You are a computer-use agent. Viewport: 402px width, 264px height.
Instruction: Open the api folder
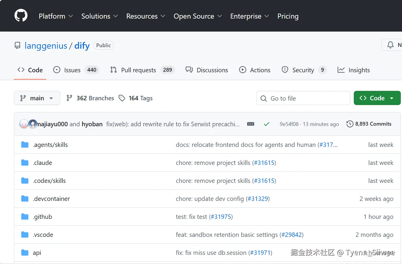37,252
